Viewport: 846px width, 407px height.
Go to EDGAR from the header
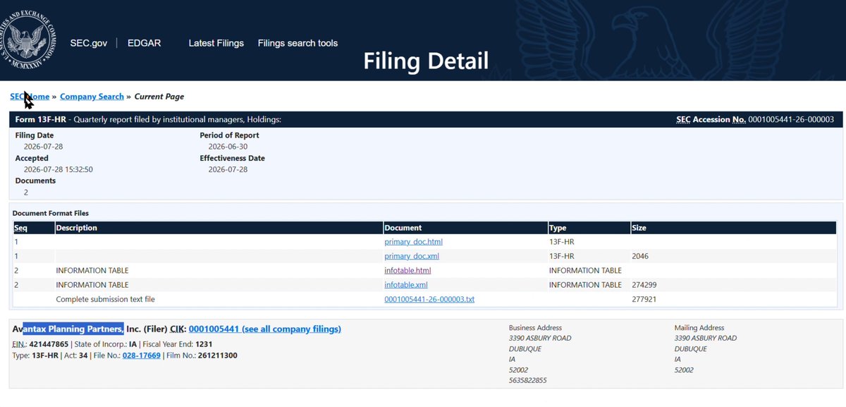click(145, 43)
